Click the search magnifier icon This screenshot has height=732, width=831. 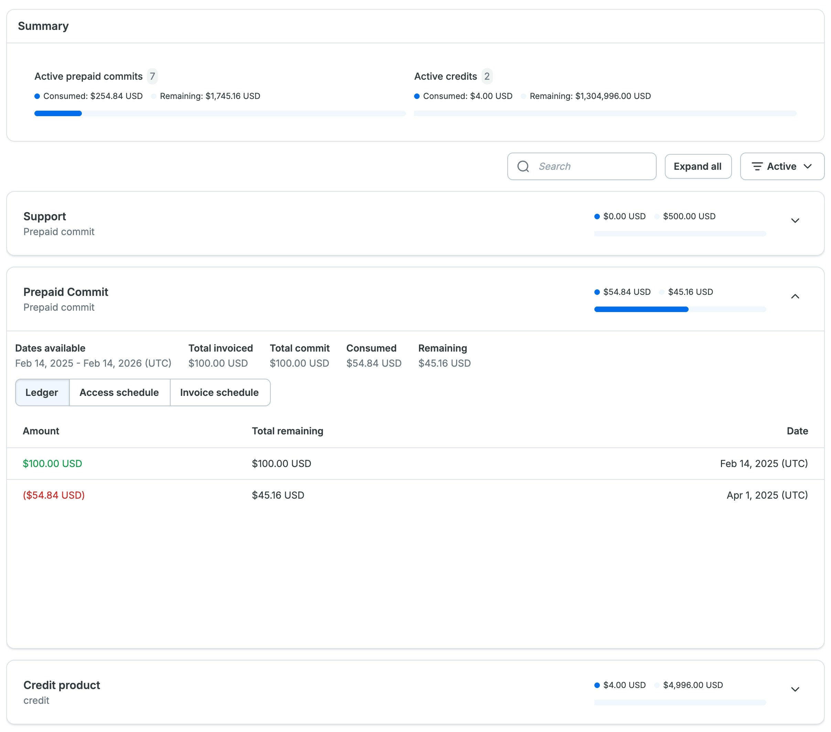coord(524,166)
